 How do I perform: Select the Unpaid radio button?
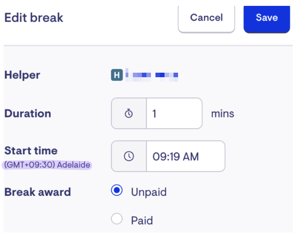click(117, 191)
